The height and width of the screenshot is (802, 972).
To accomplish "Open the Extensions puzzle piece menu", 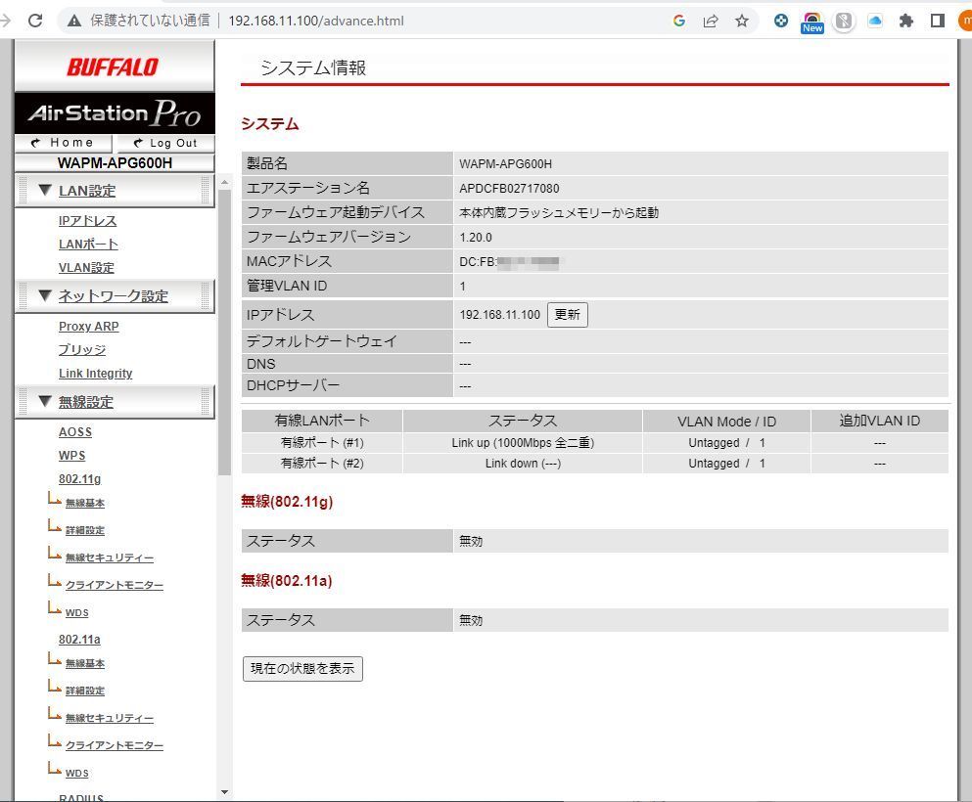I will [905, 22].
